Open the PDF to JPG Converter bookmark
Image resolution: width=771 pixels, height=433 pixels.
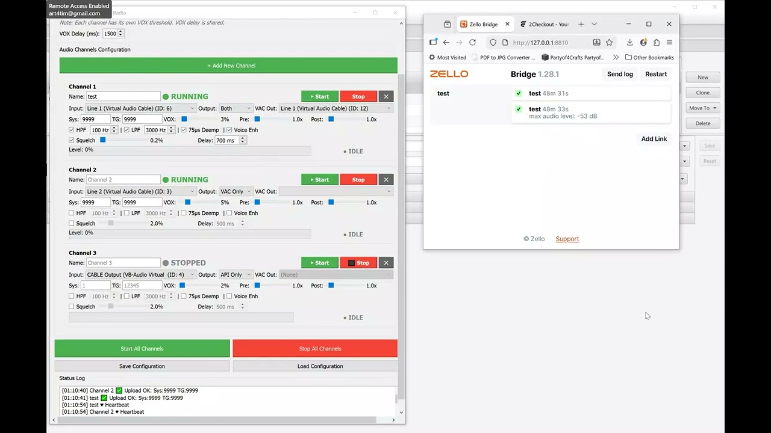coord(503,58)
